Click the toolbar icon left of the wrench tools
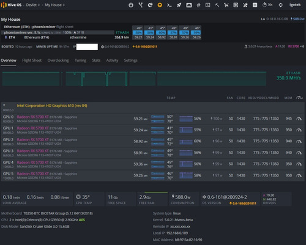Screen dimensions: 306x245 tap(236, 5)
